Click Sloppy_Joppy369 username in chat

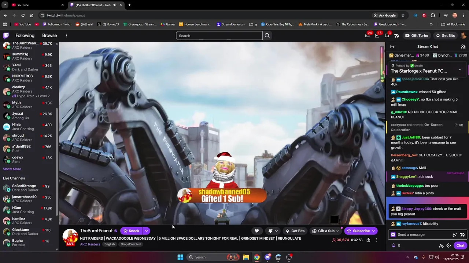[416, 209]
